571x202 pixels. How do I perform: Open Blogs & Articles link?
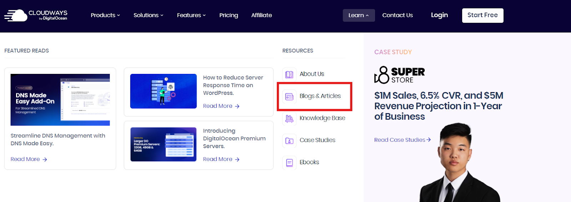320,96
